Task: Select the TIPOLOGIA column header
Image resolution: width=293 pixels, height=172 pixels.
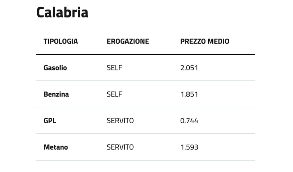Action: [61, 41]
